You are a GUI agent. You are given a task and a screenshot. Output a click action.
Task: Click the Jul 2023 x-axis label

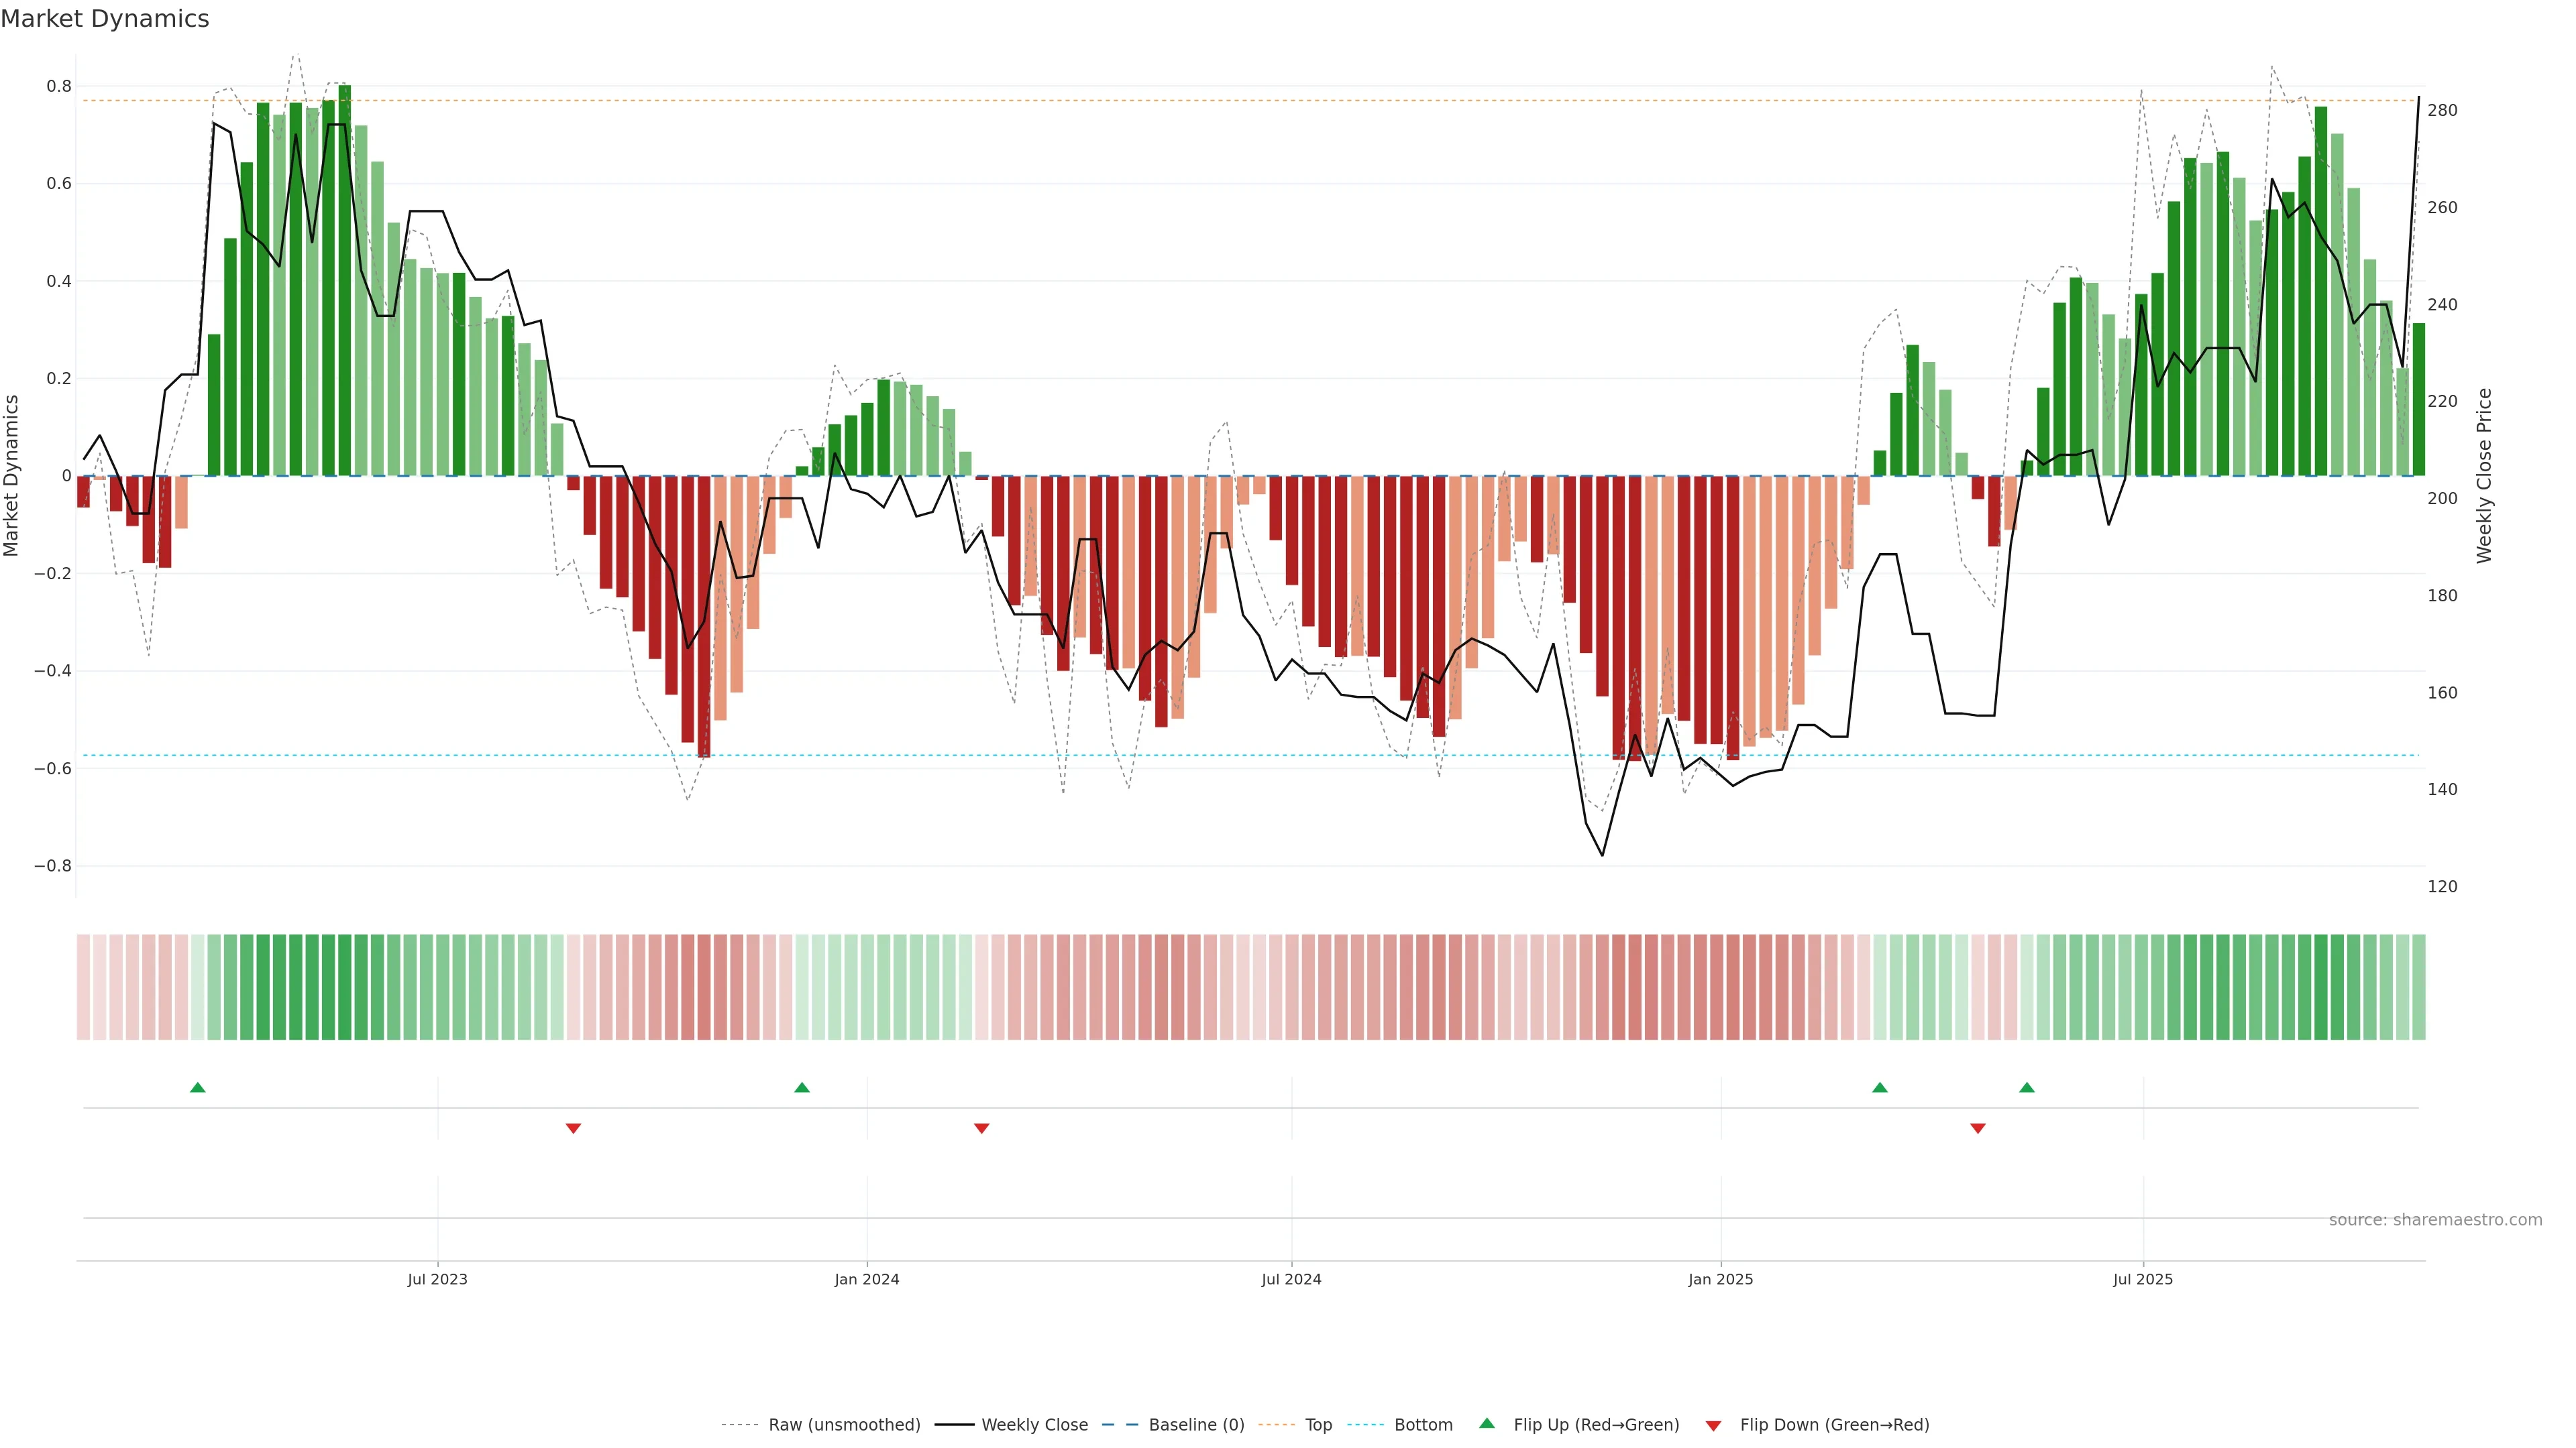coord(437,1279)
